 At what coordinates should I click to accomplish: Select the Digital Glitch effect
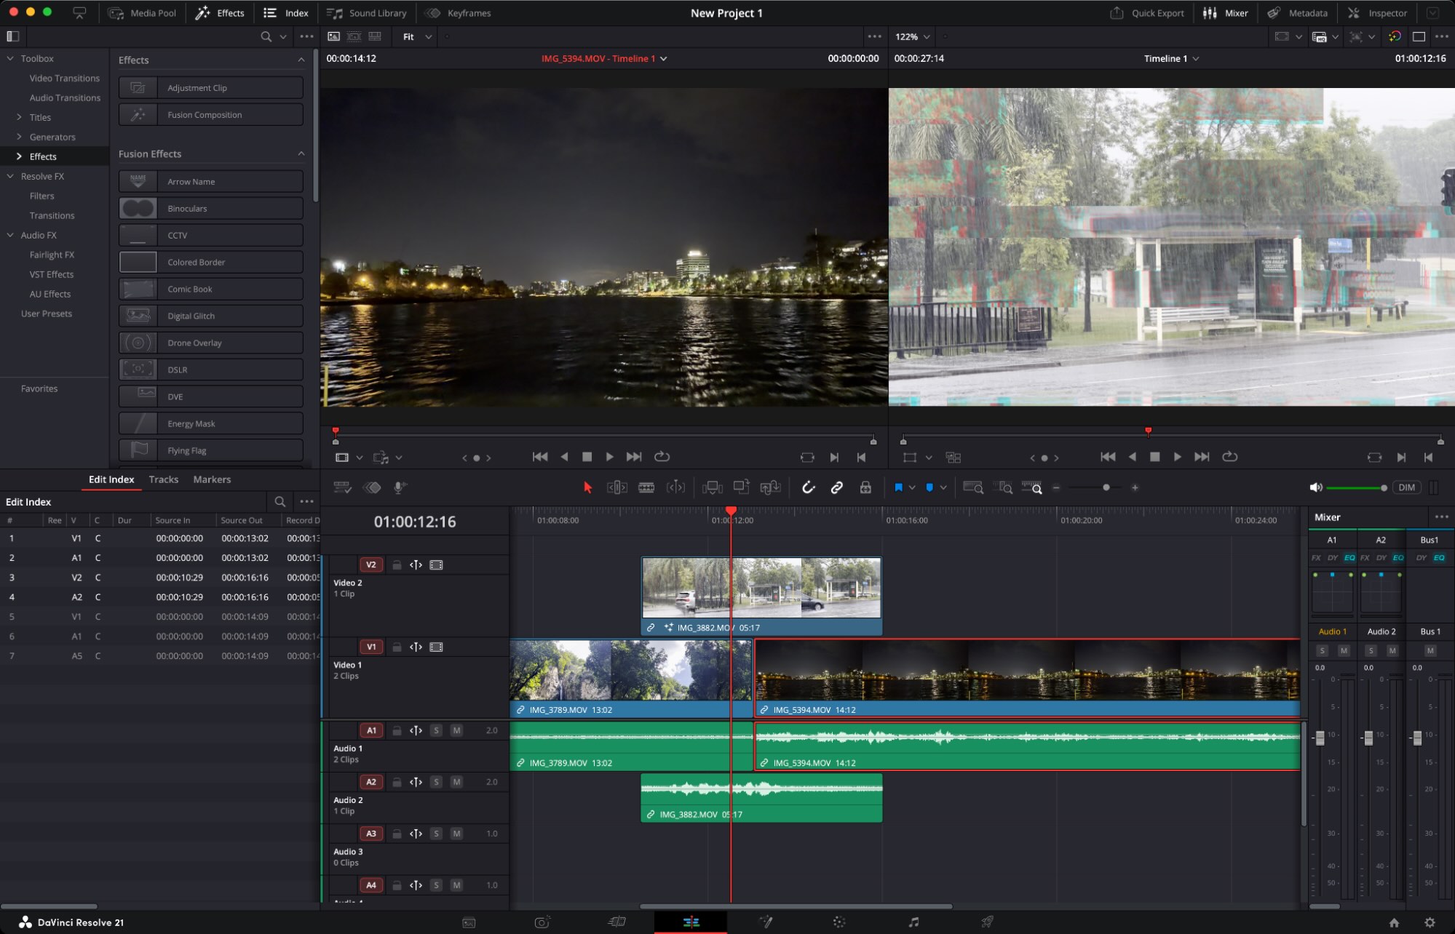click(x=211, y=316)
